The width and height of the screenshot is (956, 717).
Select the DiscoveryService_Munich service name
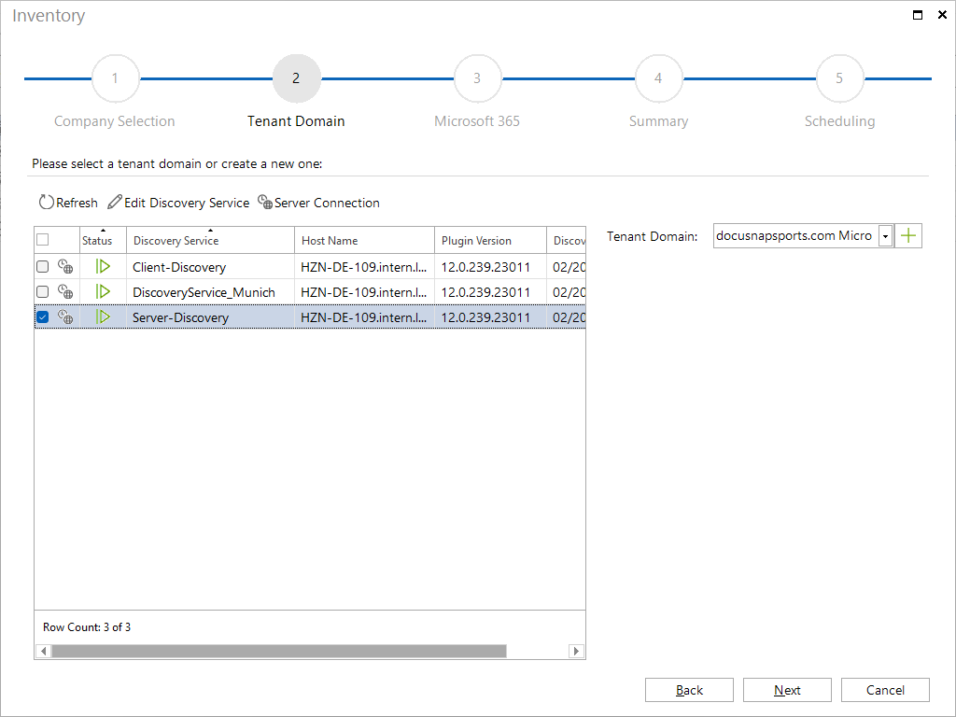(x=204, y=292)
